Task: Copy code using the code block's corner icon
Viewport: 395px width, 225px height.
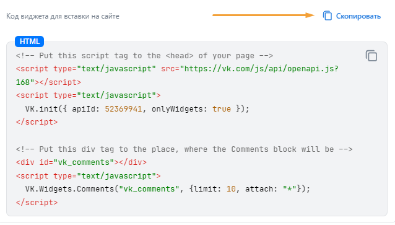Action: click(371, 56)
